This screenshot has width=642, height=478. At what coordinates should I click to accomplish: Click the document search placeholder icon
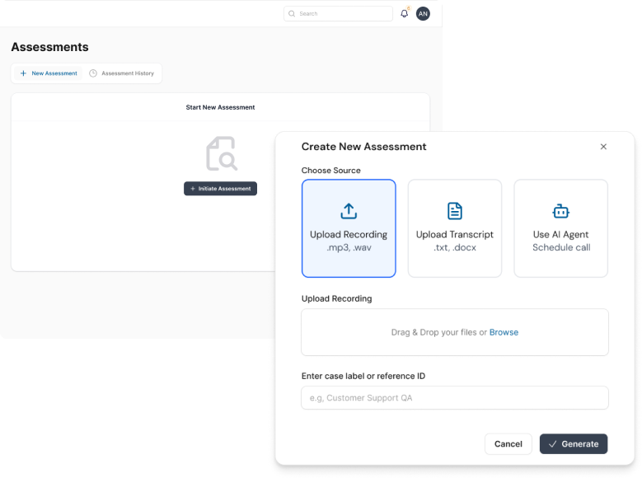[221, 154]
